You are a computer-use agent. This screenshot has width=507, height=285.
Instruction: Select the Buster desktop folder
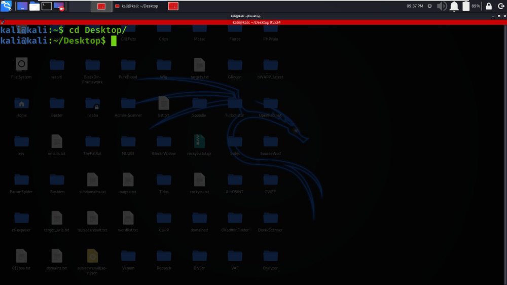coord(57,107)
